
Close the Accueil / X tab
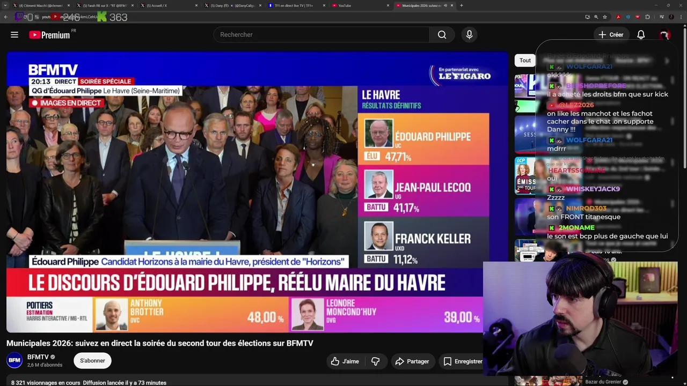196,5
